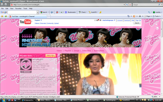The image size is (163, 102).
Task: Open the Channels link
Action: coord(43,23)
